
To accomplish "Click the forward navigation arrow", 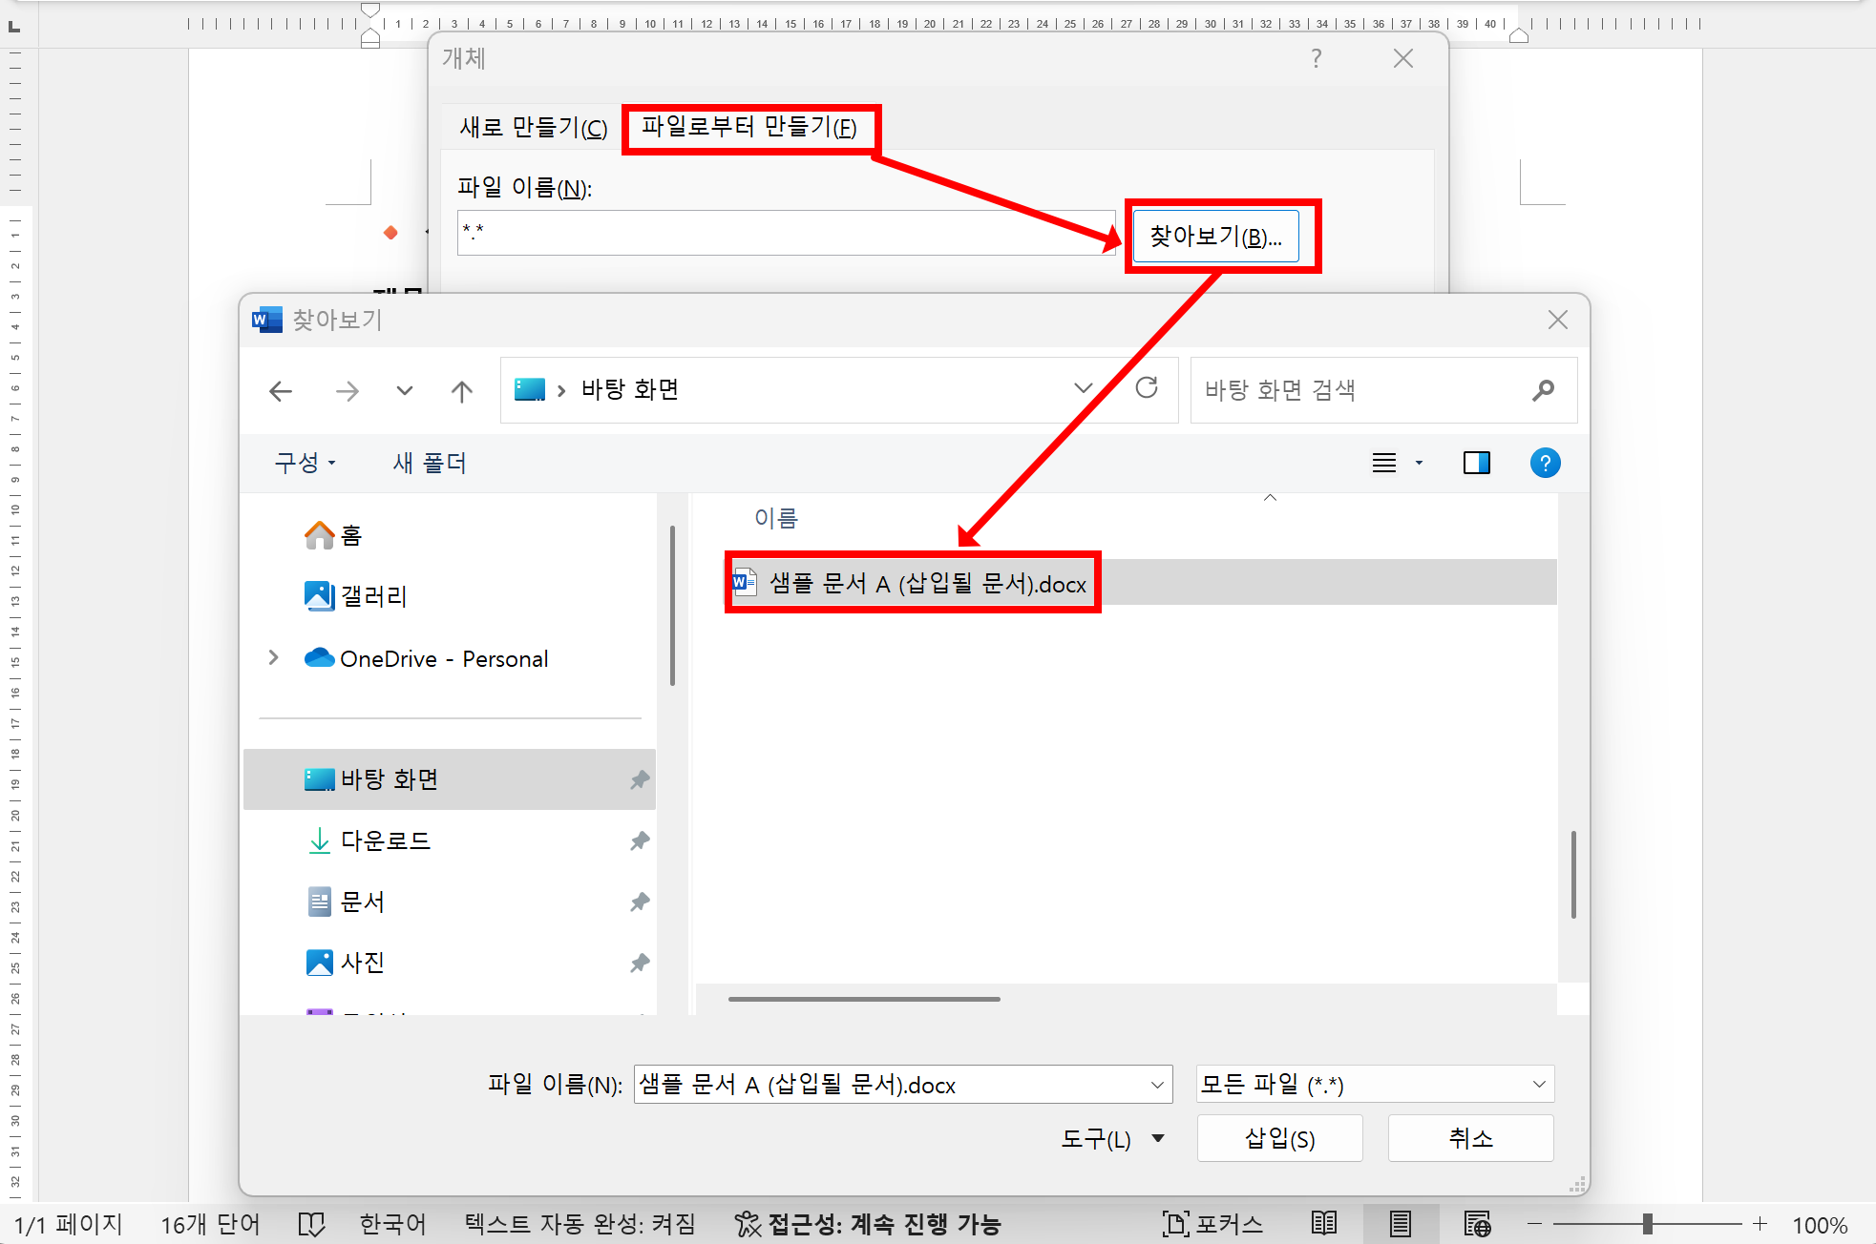I will point(348,391).
